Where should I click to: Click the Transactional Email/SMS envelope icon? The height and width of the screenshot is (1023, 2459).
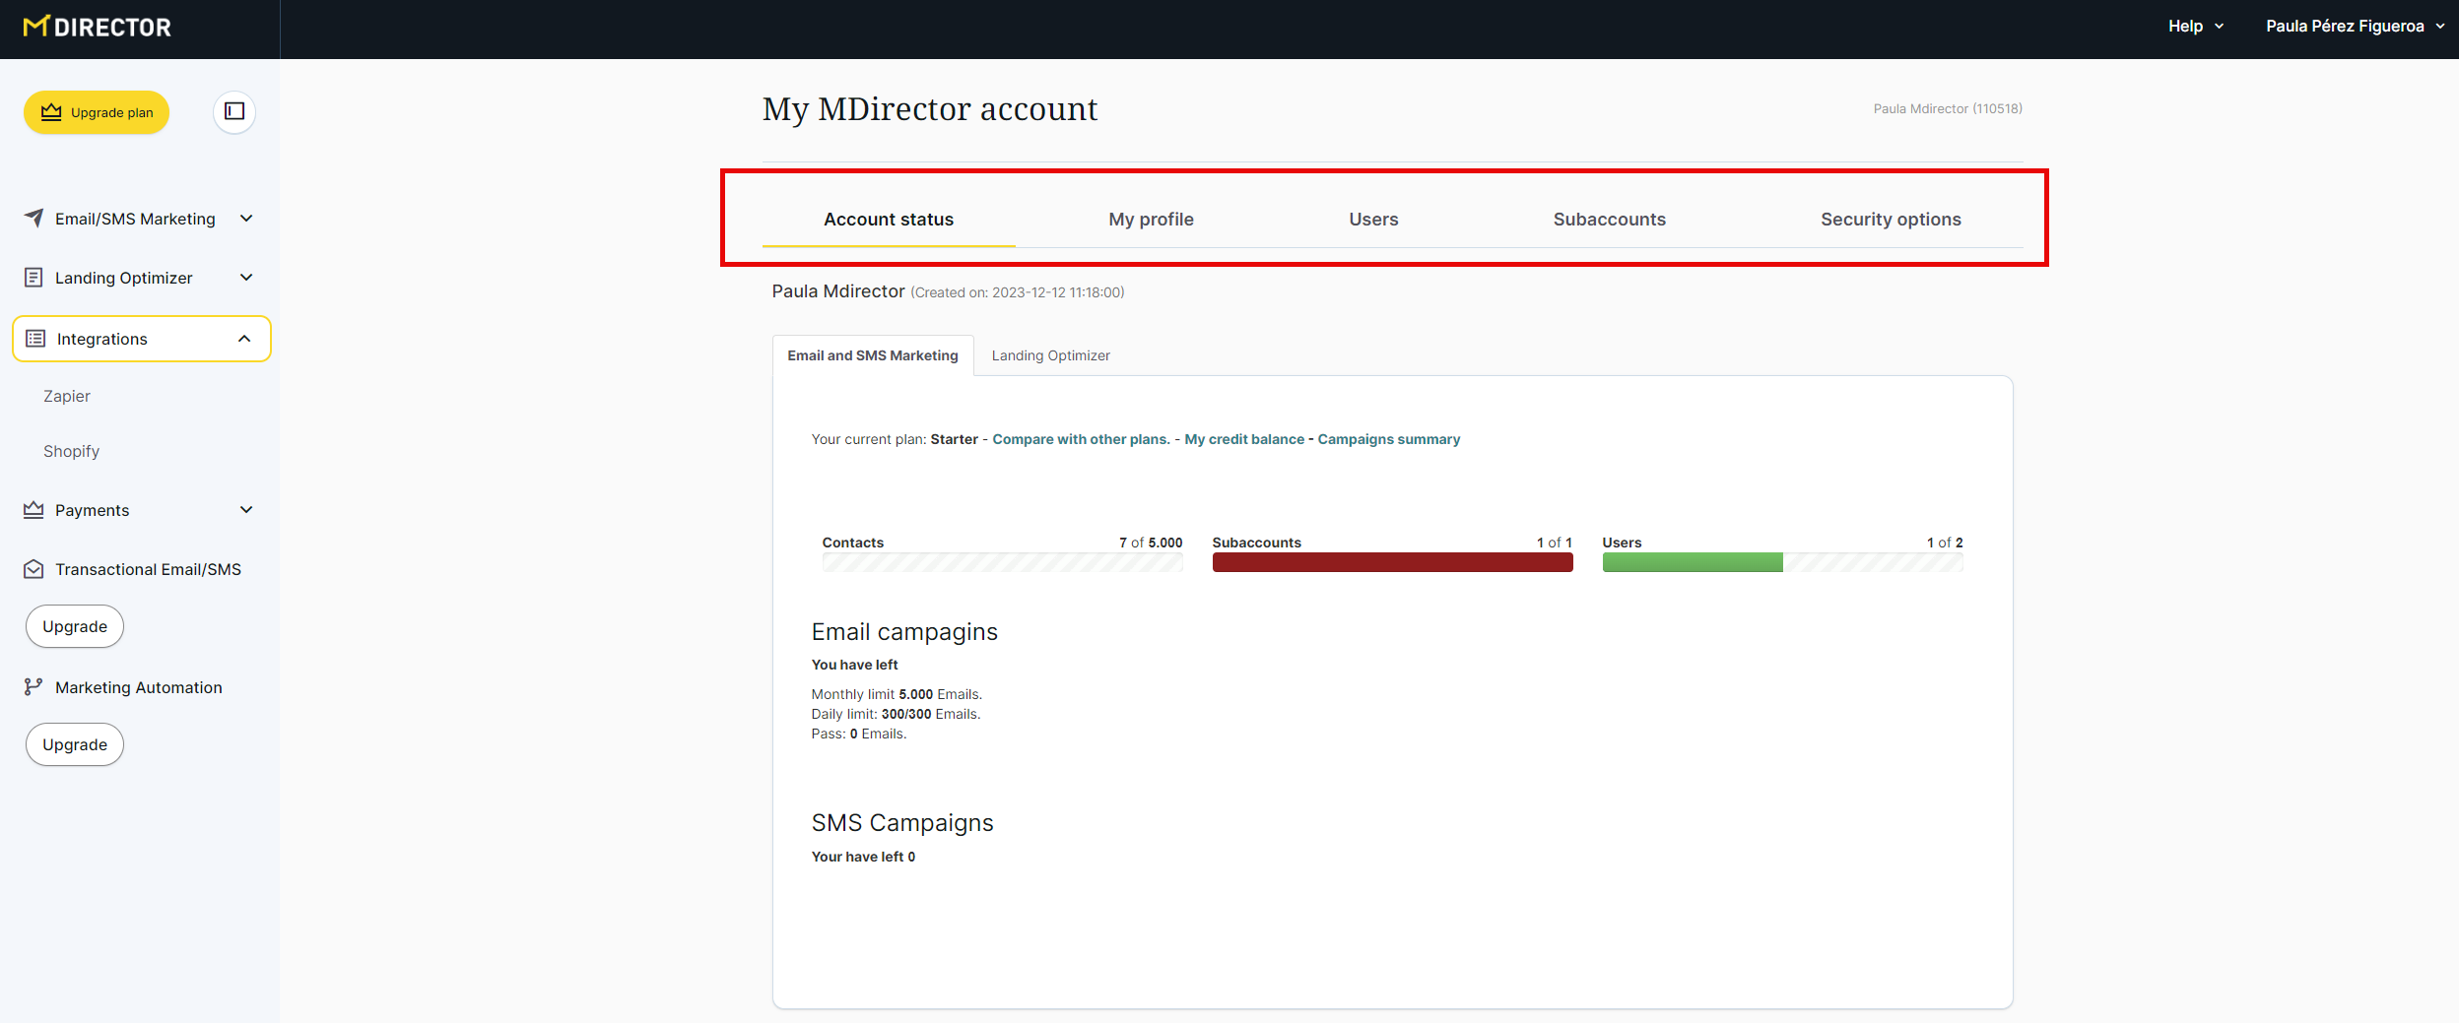[33, 569]
